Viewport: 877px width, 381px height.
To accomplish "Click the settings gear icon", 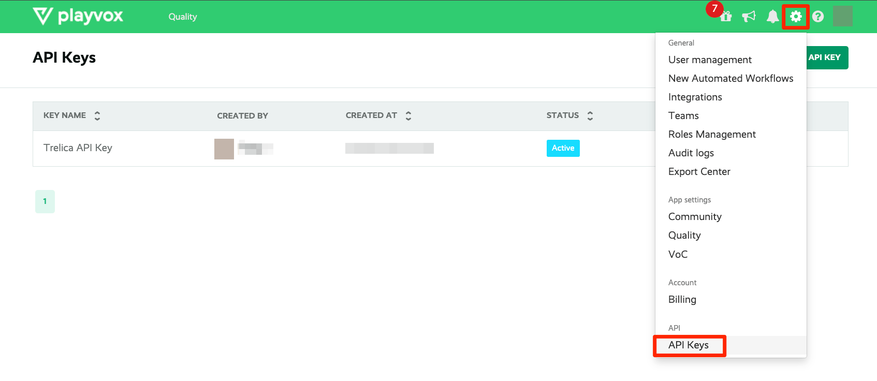I will tap(796, 17).
